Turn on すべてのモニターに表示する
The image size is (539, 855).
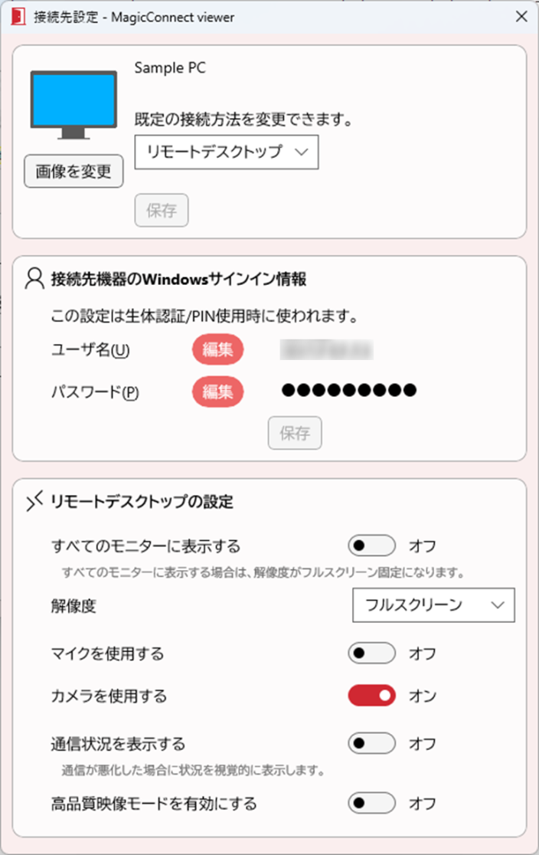pyautogui.click(x=371, y=545)
